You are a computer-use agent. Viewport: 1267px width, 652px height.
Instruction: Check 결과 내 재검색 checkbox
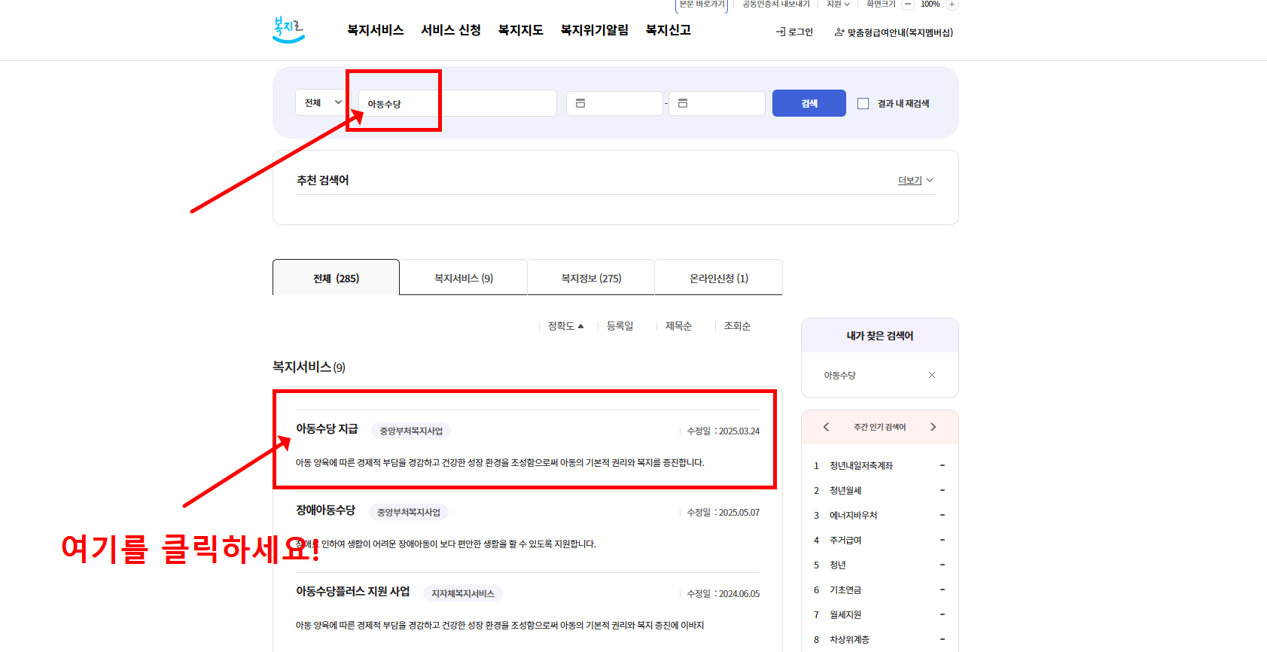pos(863,104)
